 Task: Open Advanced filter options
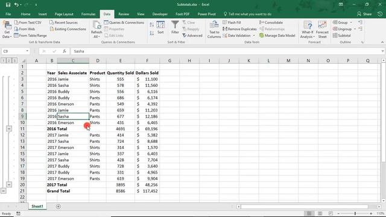tap(192, 36)
